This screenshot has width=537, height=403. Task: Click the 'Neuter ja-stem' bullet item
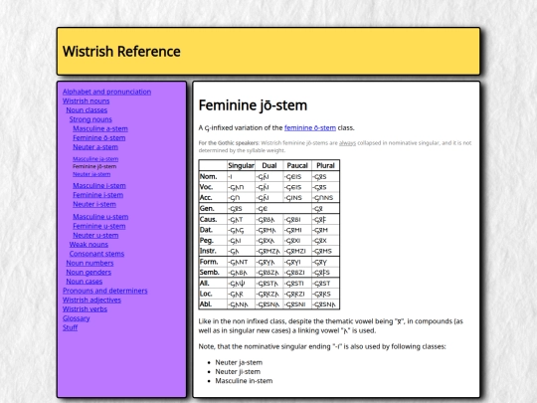239,362
